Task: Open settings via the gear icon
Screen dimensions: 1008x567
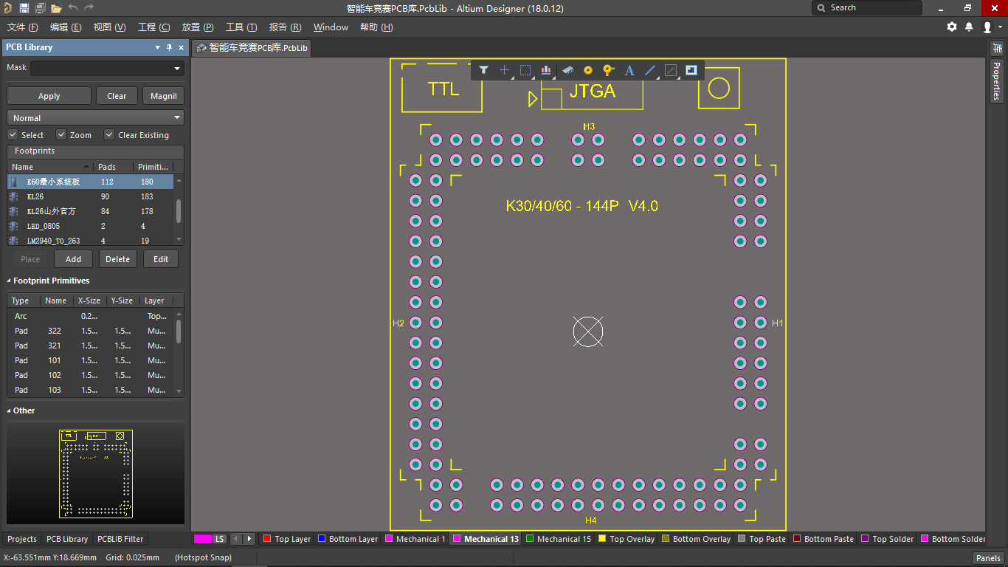Action: (x=952, y=27)
